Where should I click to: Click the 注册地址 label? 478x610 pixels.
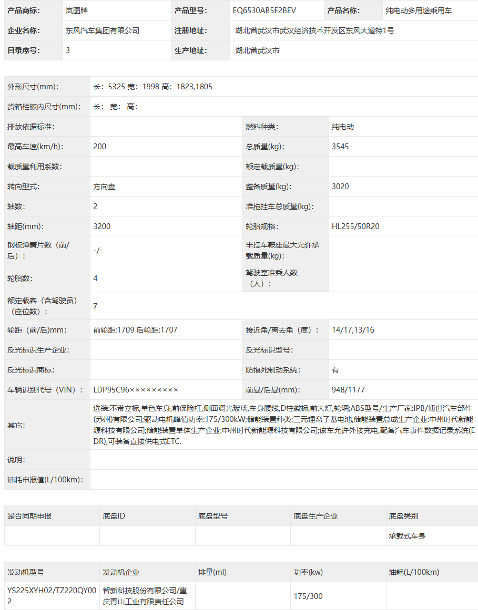[191, 30]
